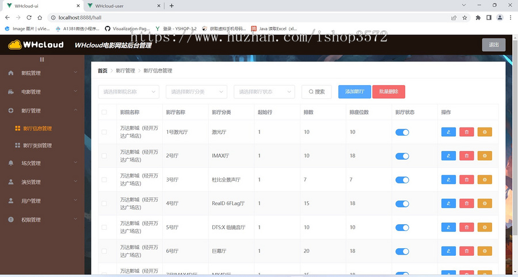Viewport: 518px width, 277px height.
Task: Toggle 影厅状态 switch for 2号厅
Action: [402, 156]
